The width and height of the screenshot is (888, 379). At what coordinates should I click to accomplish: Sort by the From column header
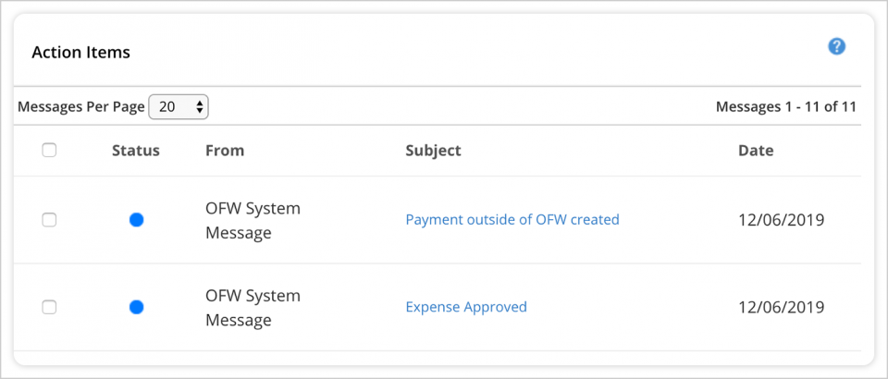click(x=225, y=151)
